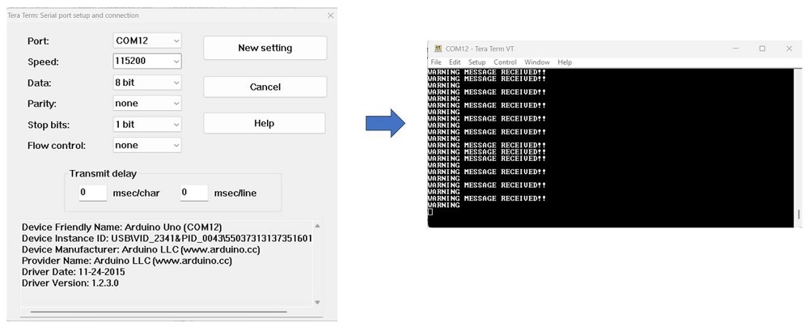This screenshot has width=809, height=327.
Task: Click the horizontal scrollbar of device info
Action: [x=159, y=312]
